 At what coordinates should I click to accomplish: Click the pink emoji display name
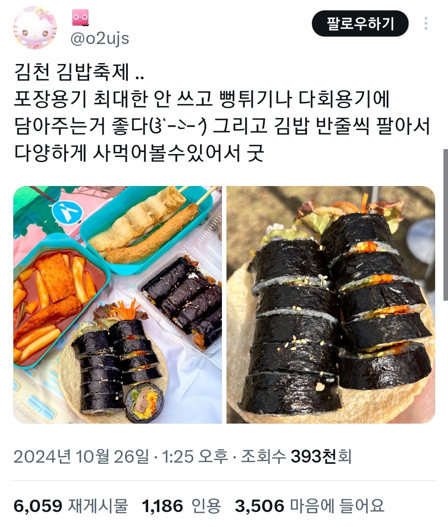pyautogui.click(x=80, y=17)
